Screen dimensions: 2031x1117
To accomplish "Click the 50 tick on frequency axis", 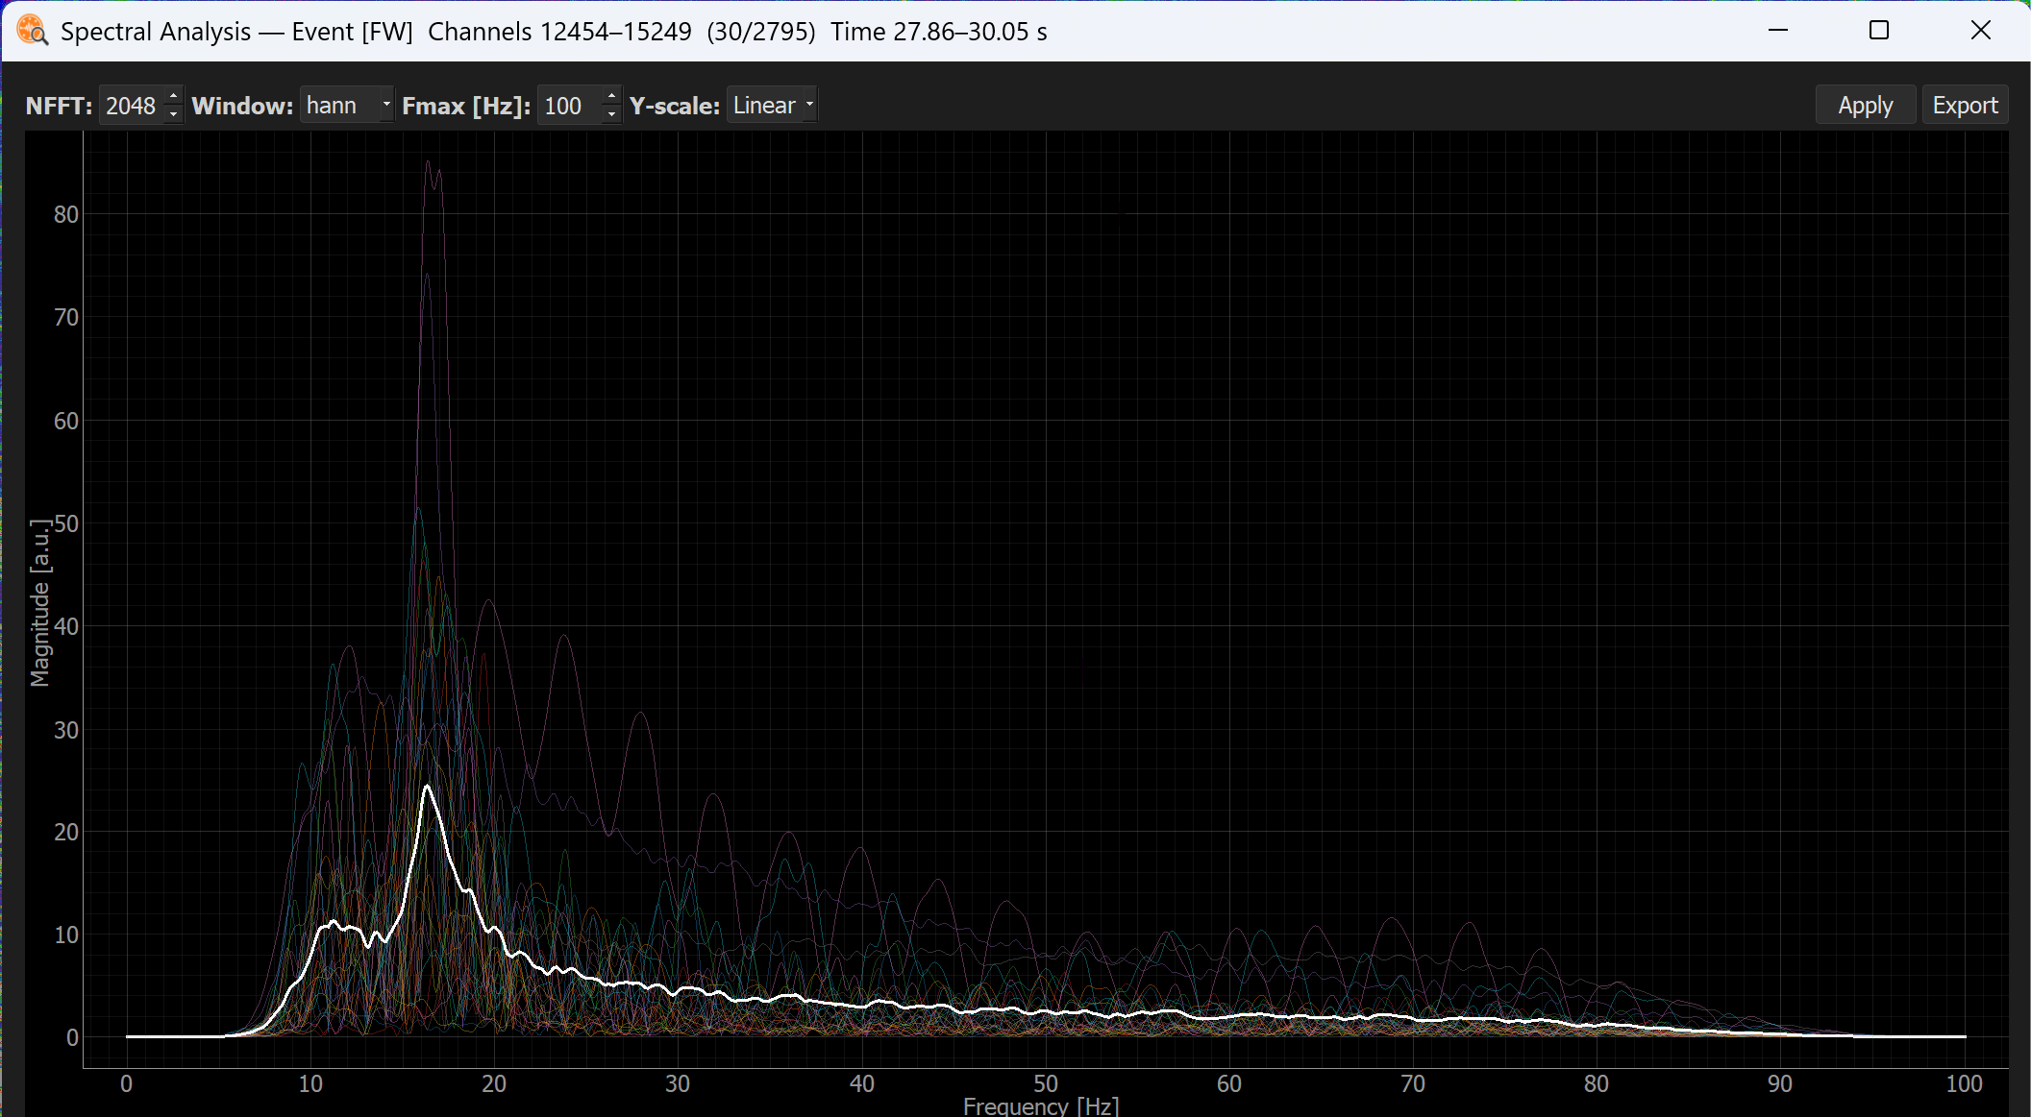I will [x=1046, y=1083].
